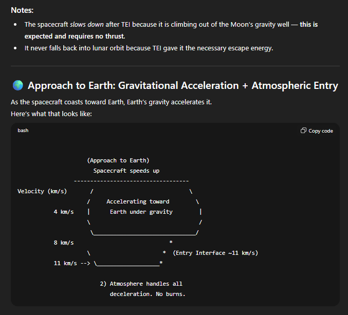The image size is (348, 315).
Task: Click the bash language label
Action: coord(23,131)
